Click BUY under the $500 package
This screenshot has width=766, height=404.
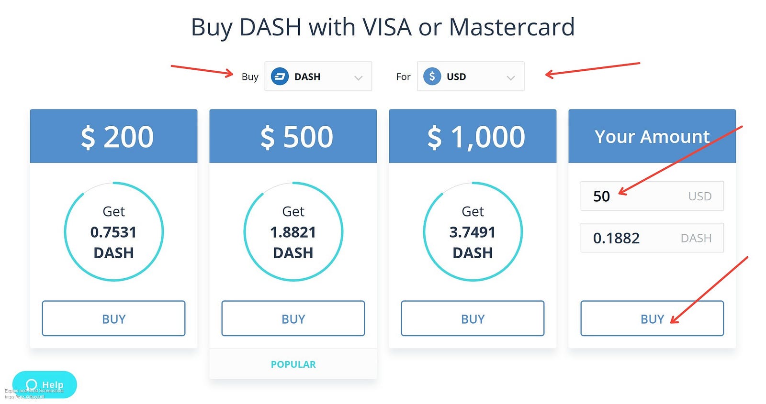coord(293,318)
